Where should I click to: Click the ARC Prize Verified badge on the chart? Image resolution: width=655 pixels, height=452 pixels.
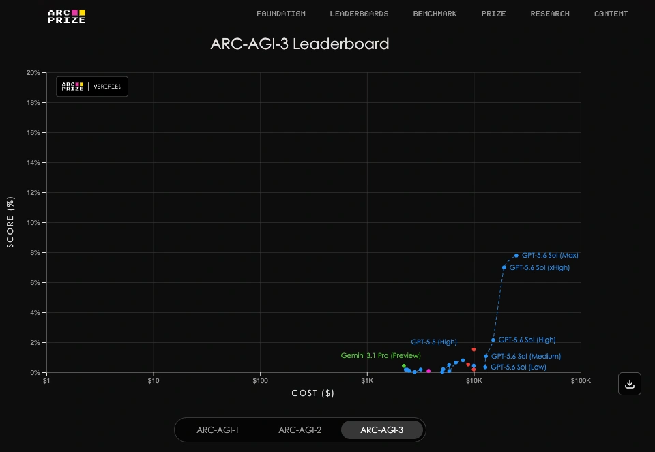tap(92, 87)
